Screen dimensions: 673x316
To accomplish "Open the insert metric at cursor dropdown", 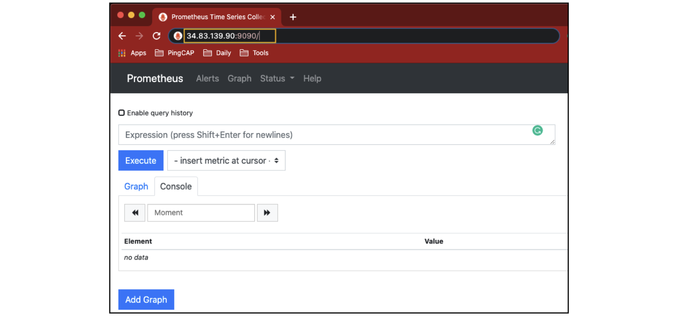I will tap(226, 161).
